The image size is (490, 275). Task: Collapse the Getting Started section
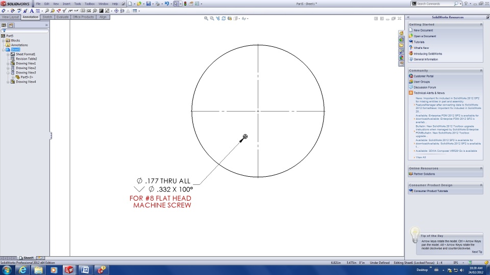[x=481, y=24]
